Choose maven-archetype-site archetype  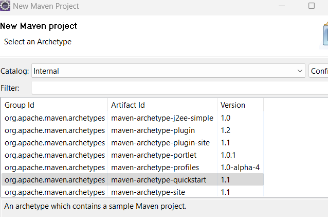pos(133,192)
